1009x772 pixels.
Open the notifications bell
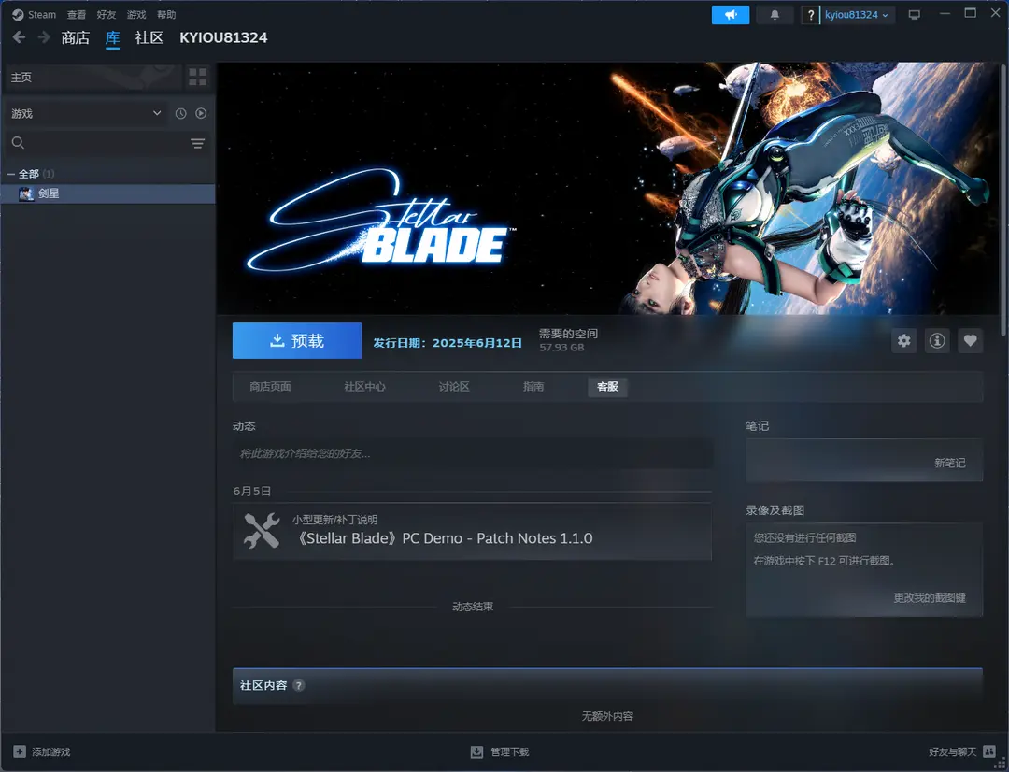click(775, 15)
